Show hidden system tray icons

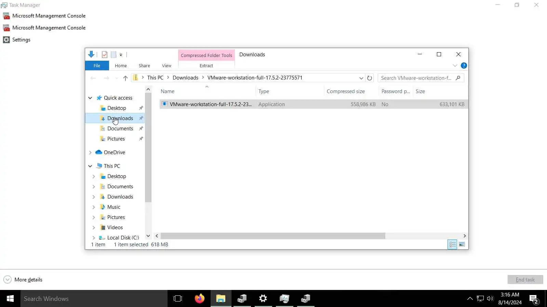470,299
